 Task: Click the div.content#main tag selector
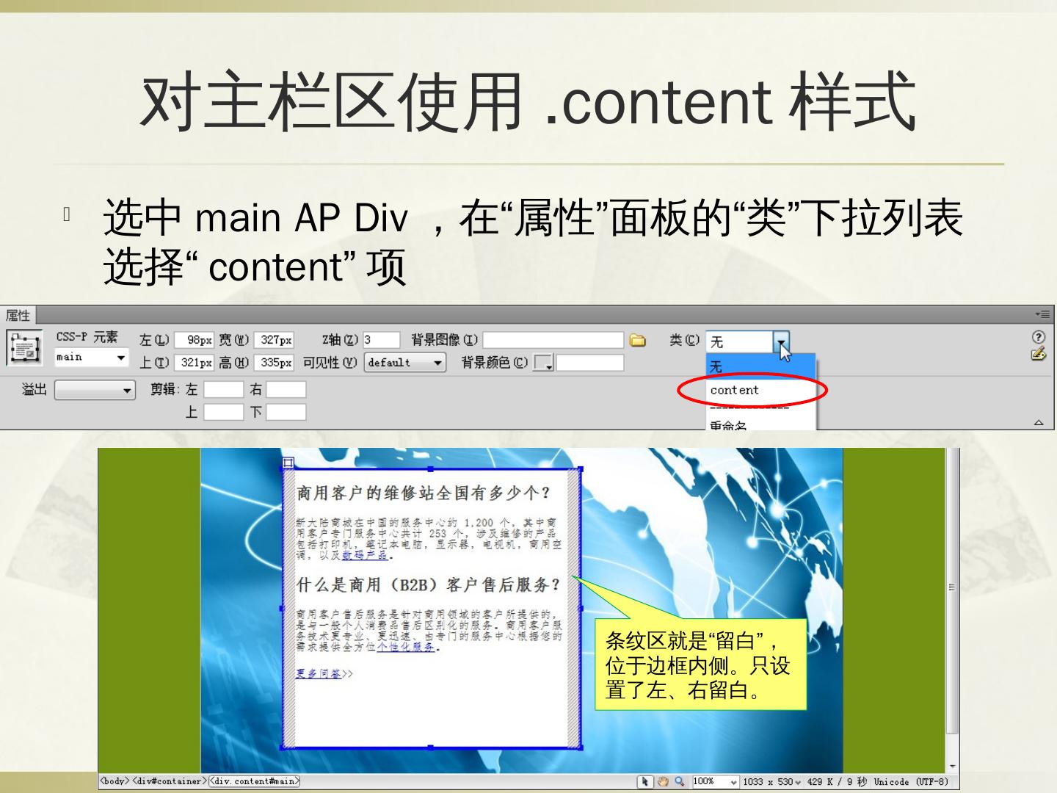(x=255, y=781)
